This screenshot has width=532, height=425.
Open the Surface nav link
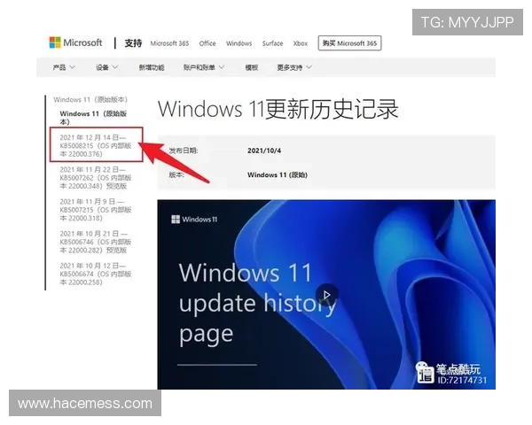tap(272, 43)
